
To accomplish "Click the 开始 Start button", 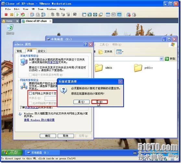I will click(12, 153).
